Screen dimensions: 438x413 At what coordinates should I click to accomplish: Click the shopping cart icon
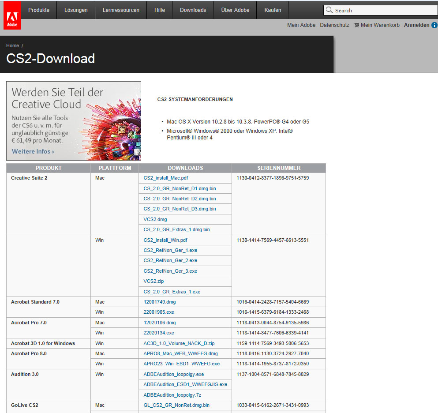(356, 25)
